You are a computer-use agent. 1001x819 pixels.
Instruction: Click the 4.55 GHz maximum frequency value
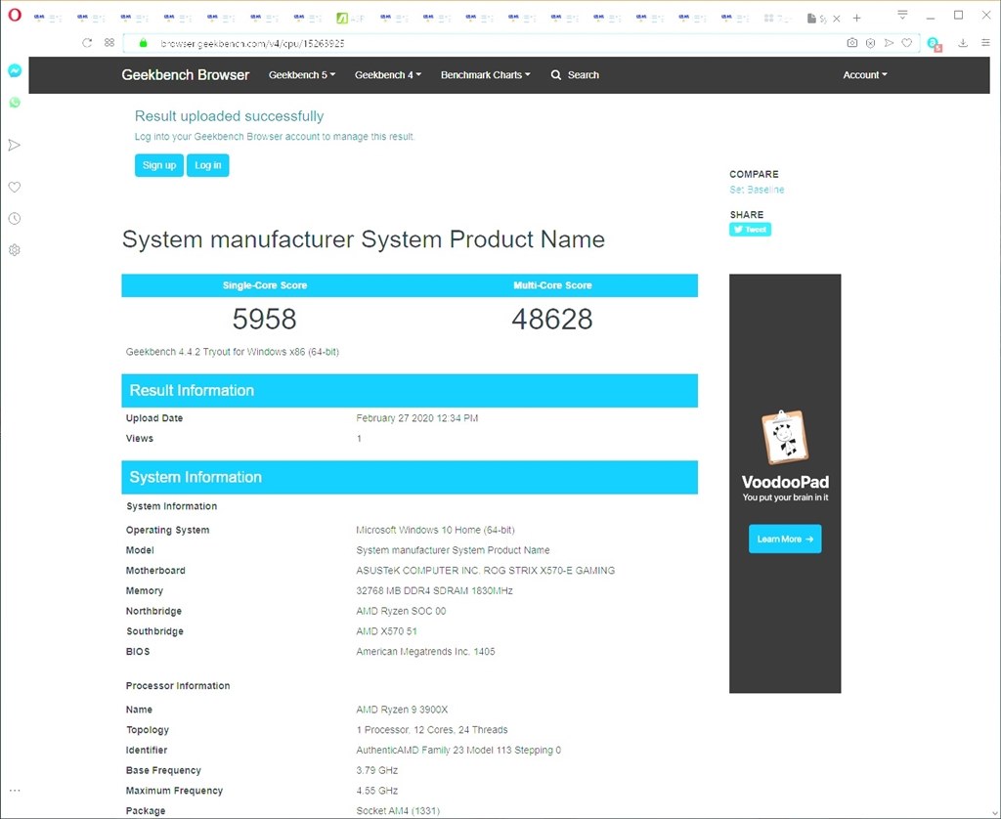(x=377, y=791)
